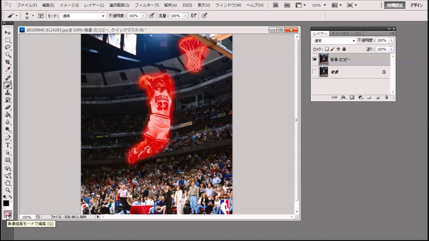
Task: Select the Path Selection tool
Action: click(x=8, y=153)
